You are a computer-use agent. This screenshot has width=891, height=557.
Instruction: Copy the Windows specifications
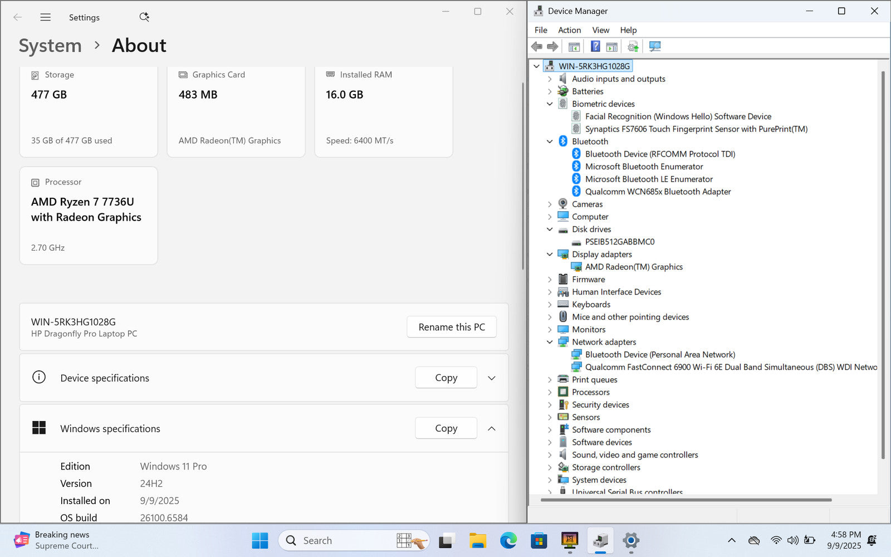[x=446, y=428]
